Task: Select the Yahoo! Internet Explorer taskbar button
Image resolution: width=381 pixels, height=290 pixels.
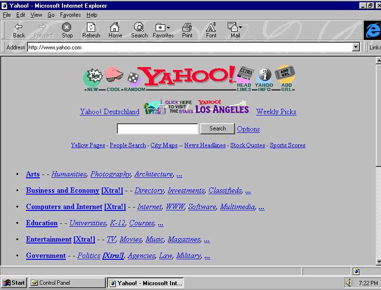Action: pos(146,283)
